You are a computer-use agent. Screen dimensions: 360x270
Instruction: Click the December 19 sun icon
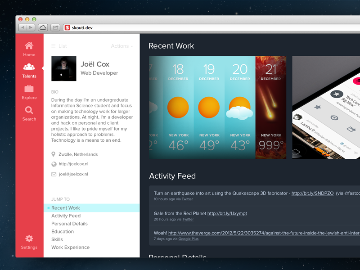point(209,108)
